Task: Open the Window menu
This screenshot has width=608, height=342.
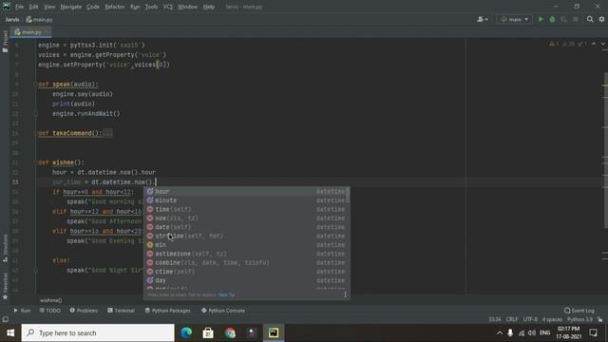Action: tap(188, 7)
